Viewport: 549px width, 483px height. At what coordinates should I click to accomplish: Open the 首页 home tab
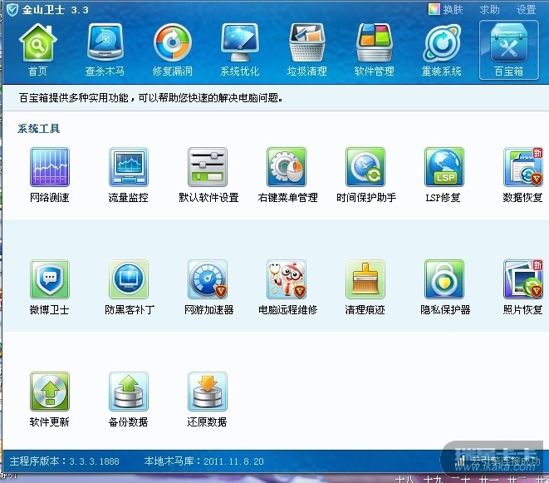click(38, 50)
